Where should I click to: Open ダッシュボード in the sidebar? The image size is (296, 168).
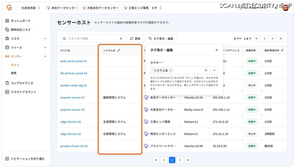[18, 21]
